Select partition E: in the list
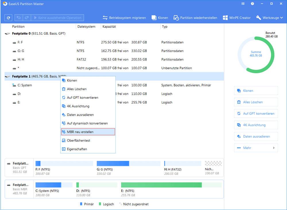Viewport: 287px width, 210px height. (x=114, y=103)
